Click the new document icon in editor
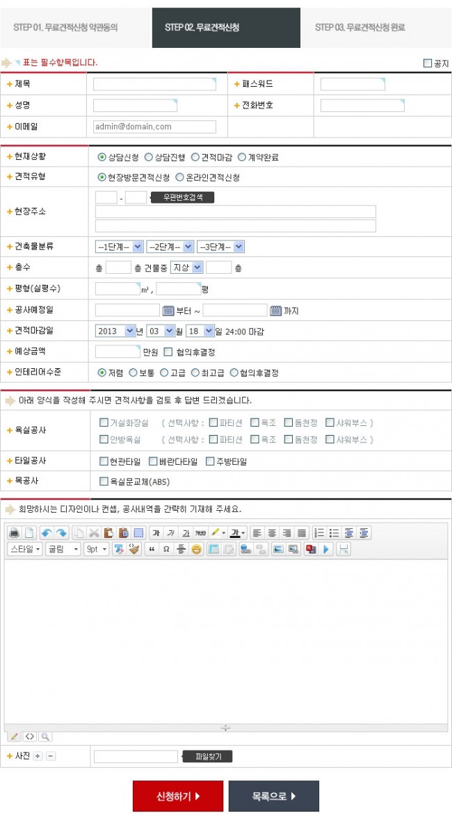This screenshot has width=452, height=813. pyautogui.click(x=29, y=532)
